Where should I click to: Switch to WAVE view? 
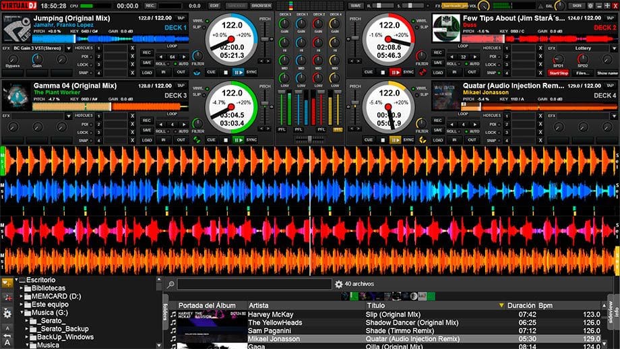pyautogui.click(x=355, y=6)
